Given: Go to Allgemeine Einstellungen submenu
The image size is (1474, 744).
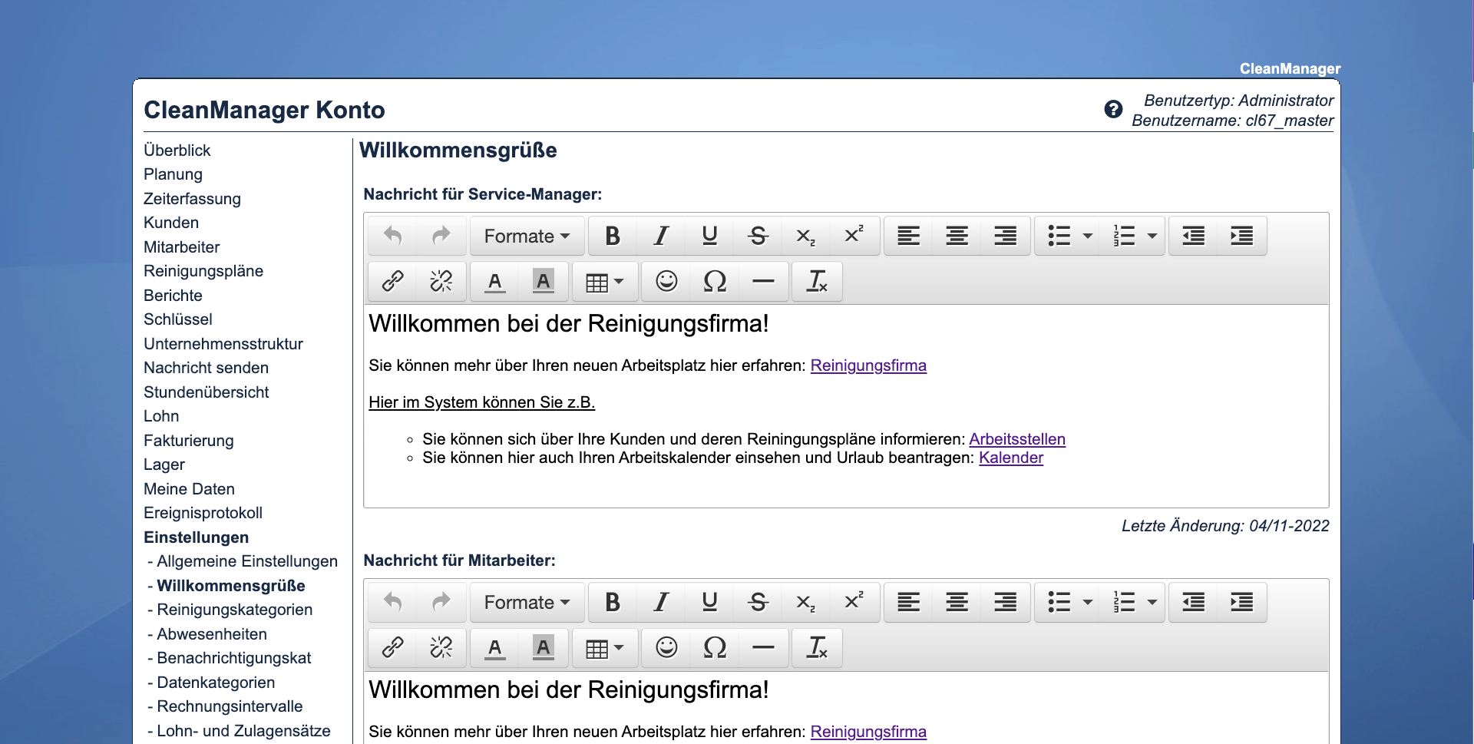Looking at the screenshot, I should tap(246, 561).
